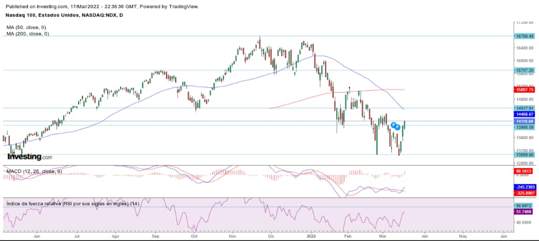Select the red -325.8007 signal value tag
Image resolution: width=539 pixels, height=241 pixels.
(x=524, y=193)
